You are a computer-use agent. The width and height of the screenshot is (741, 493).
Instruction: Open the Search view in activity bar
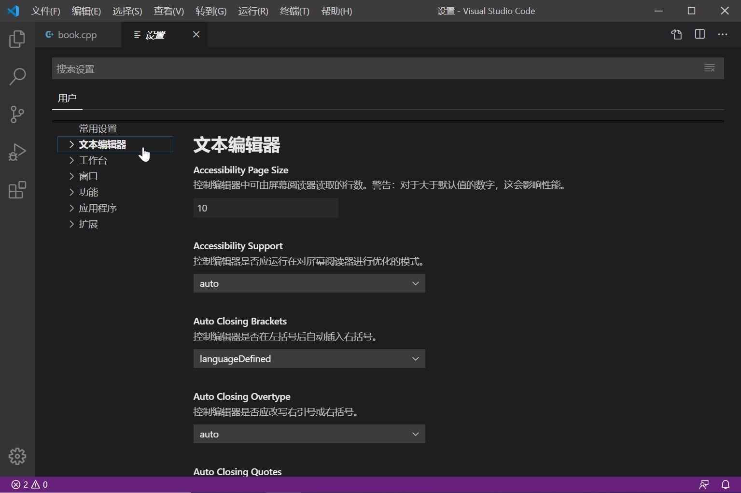click(17, 76)
